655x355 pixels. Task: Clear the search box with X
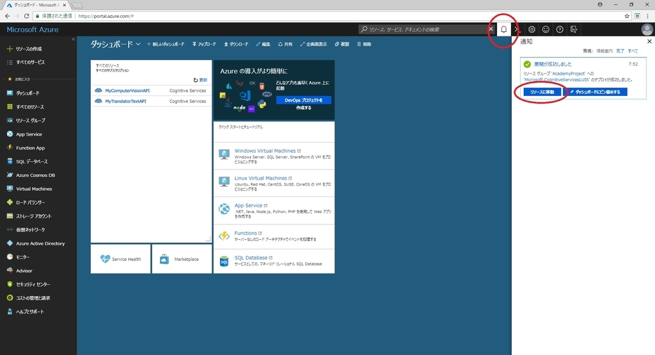491,29
